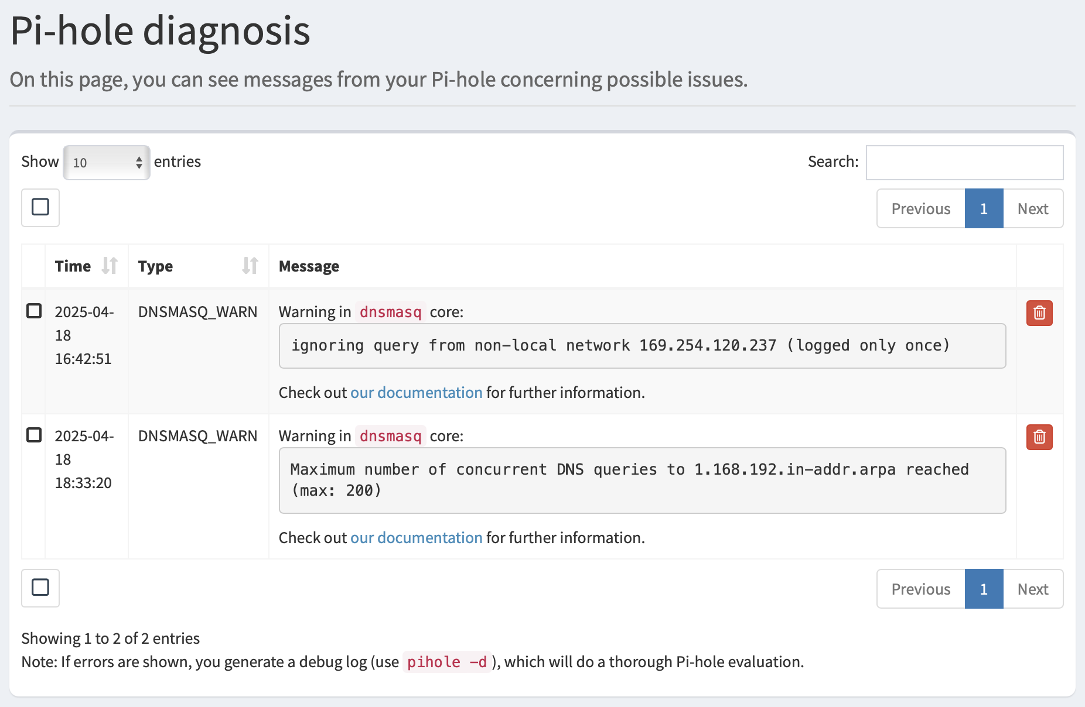Sort table by Time column arrows
Screen dimensions: 1085x707
coord(110,266)
